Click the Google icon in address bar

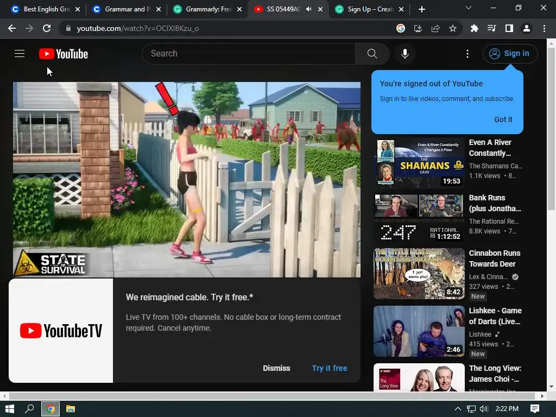pos(401,28)
